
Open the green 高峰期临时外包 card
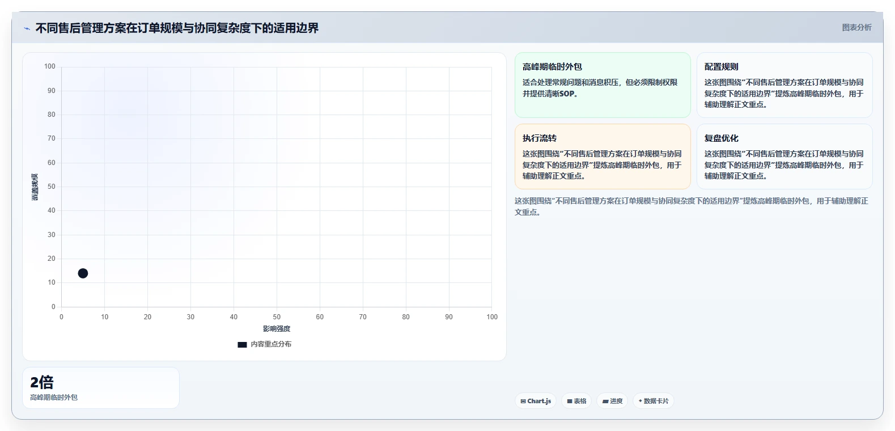603,85
